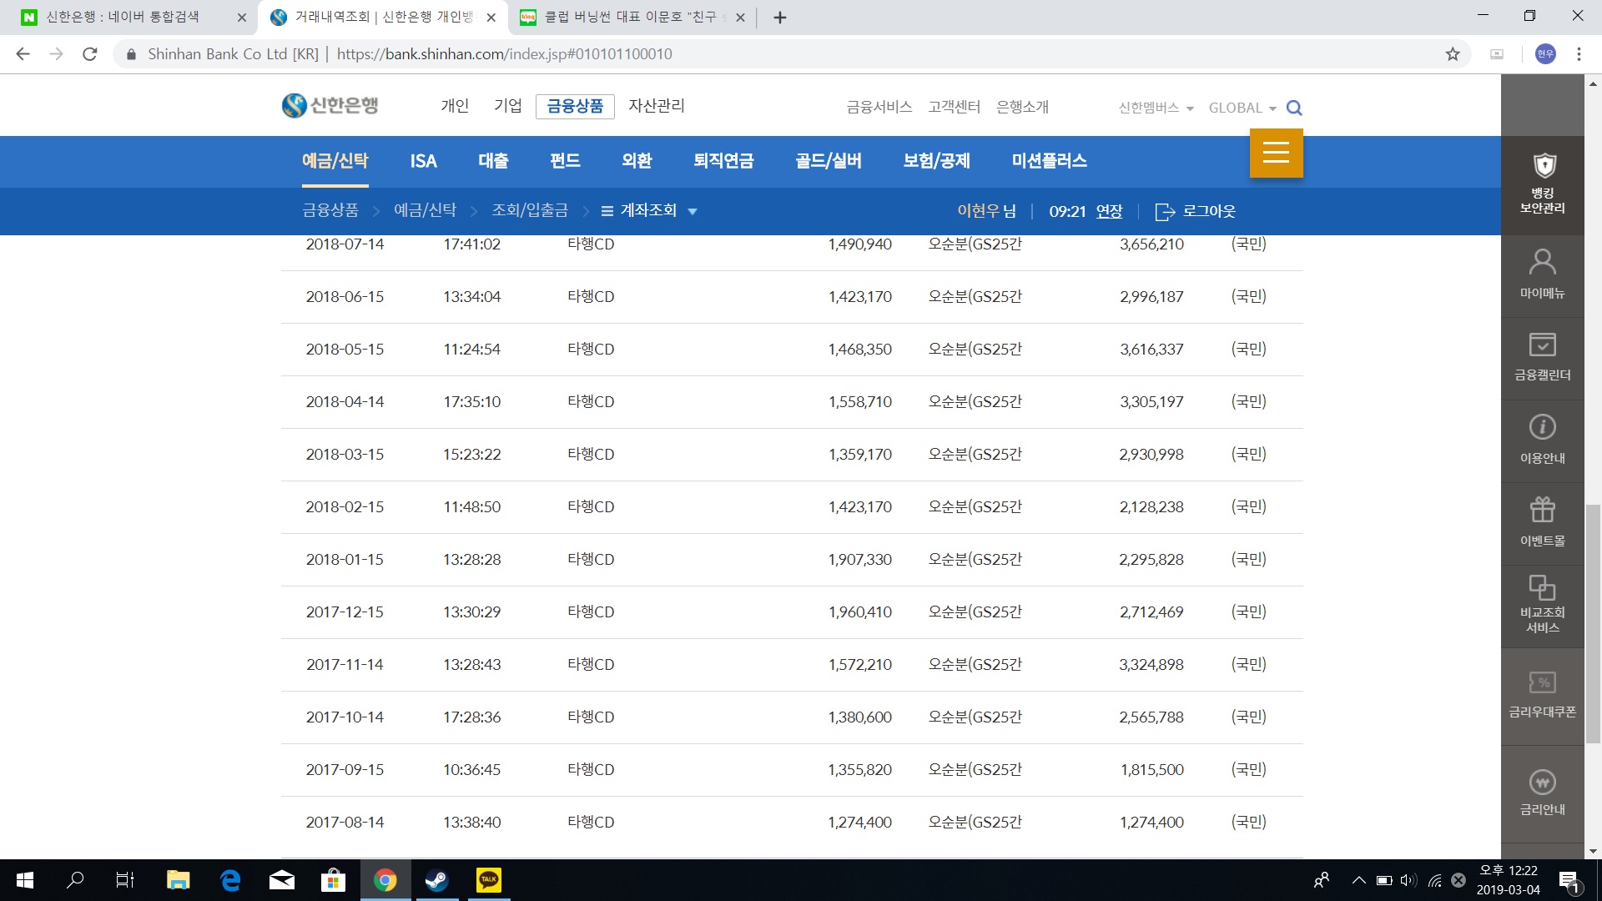Open Steam from taskbar
Image resolution: width=1602 pixels, height=901 pixels.
[x=436, y=880]
